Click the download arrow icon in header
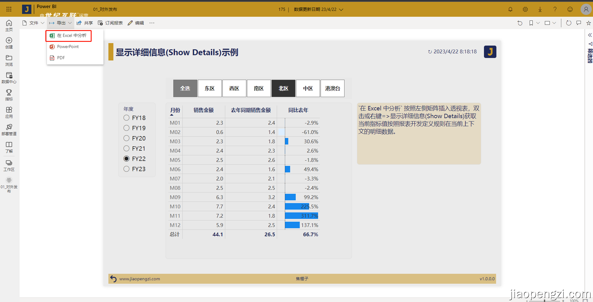This screenshot has width=593, height=302. [x=540, y=9]
